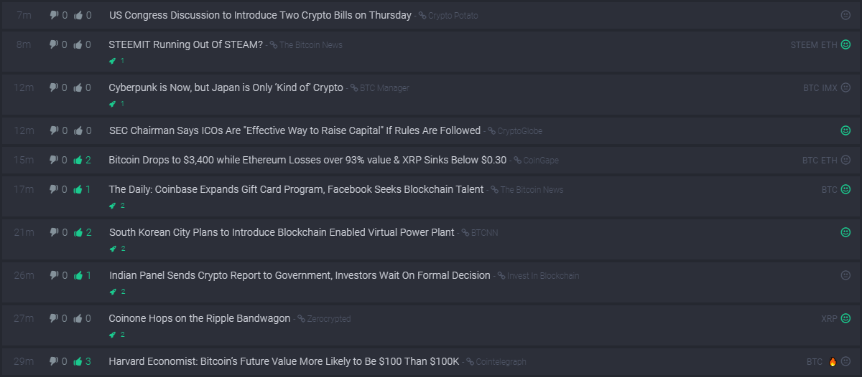Screen dimensions: 862x377
Task: Open the US Congress Two Crypto Bills headline
Action: [260, 15]
